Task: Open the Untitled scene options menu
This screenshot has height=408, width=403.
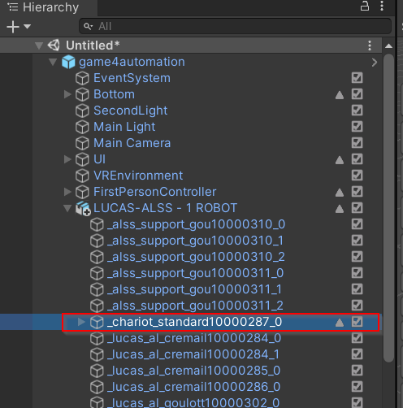Action: click(x=370, y=46)
